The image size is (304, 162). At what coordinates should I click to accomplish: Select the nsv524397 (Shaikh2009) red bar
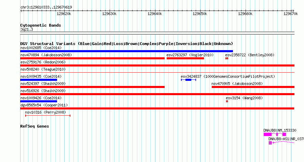(93, 87)
